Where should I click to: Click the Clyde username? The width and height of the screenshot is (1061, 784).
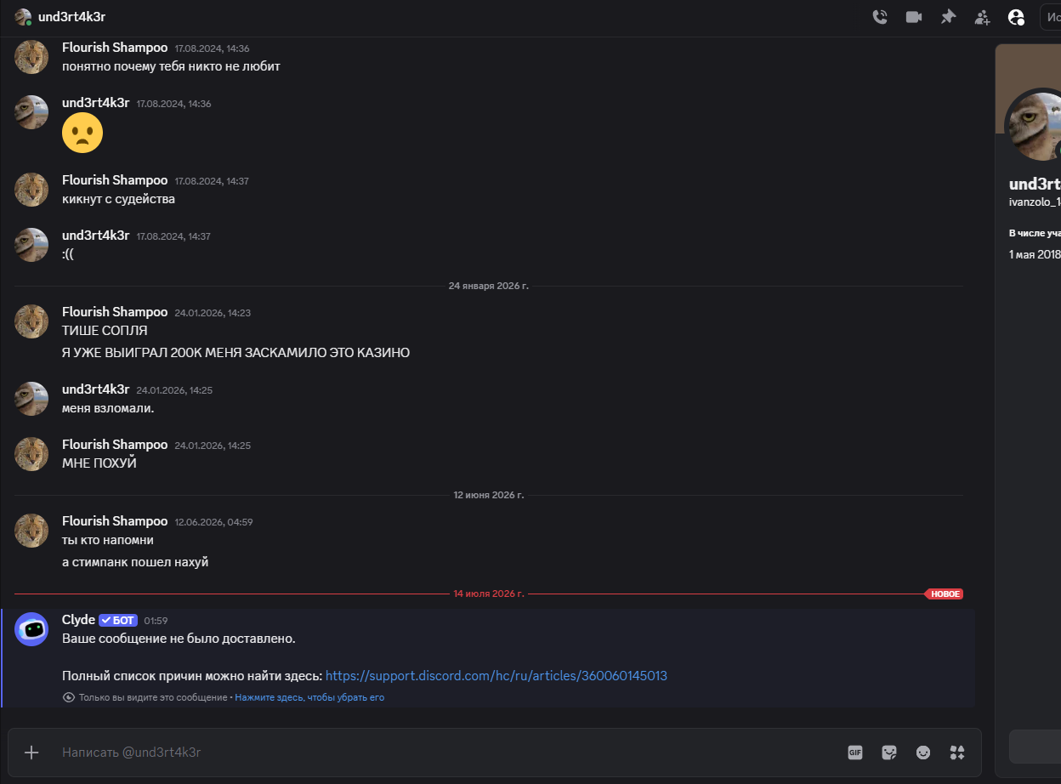[78, 620]
